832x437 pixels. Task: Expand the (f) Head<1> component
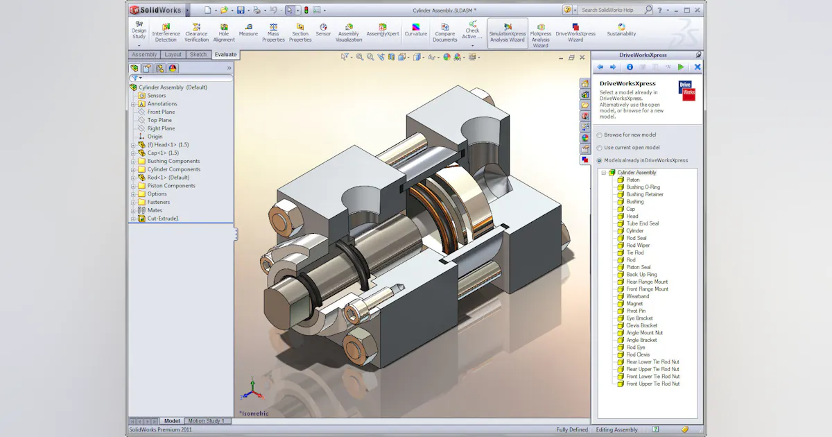tap(133, 145)
